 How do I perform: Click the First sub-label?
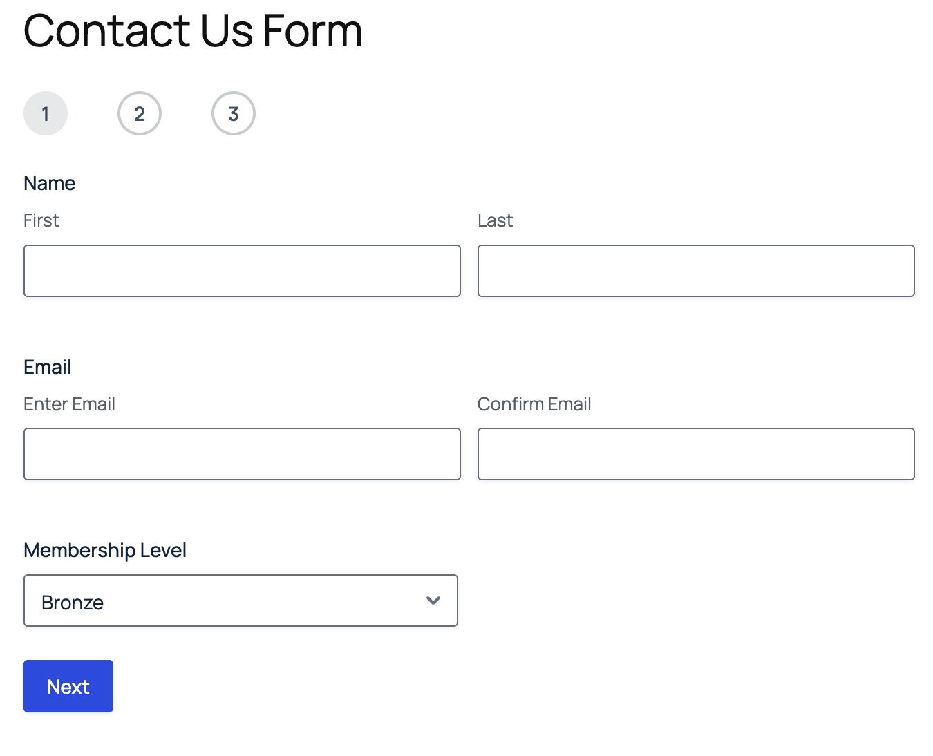coord(41,220)
